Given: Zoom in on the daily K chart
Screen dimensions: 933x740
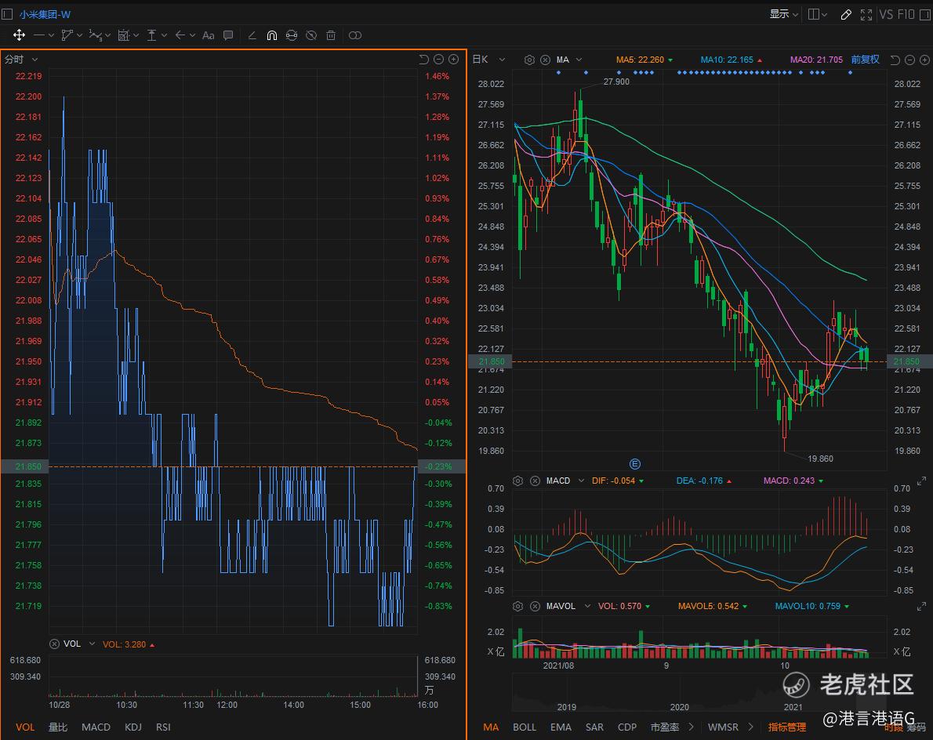Looking at the screenshot, I should click(x=926, y=60).
